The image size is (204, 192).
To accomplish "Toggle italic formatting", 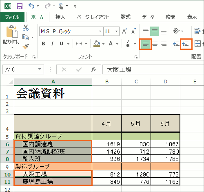I will tap(52, 44).
